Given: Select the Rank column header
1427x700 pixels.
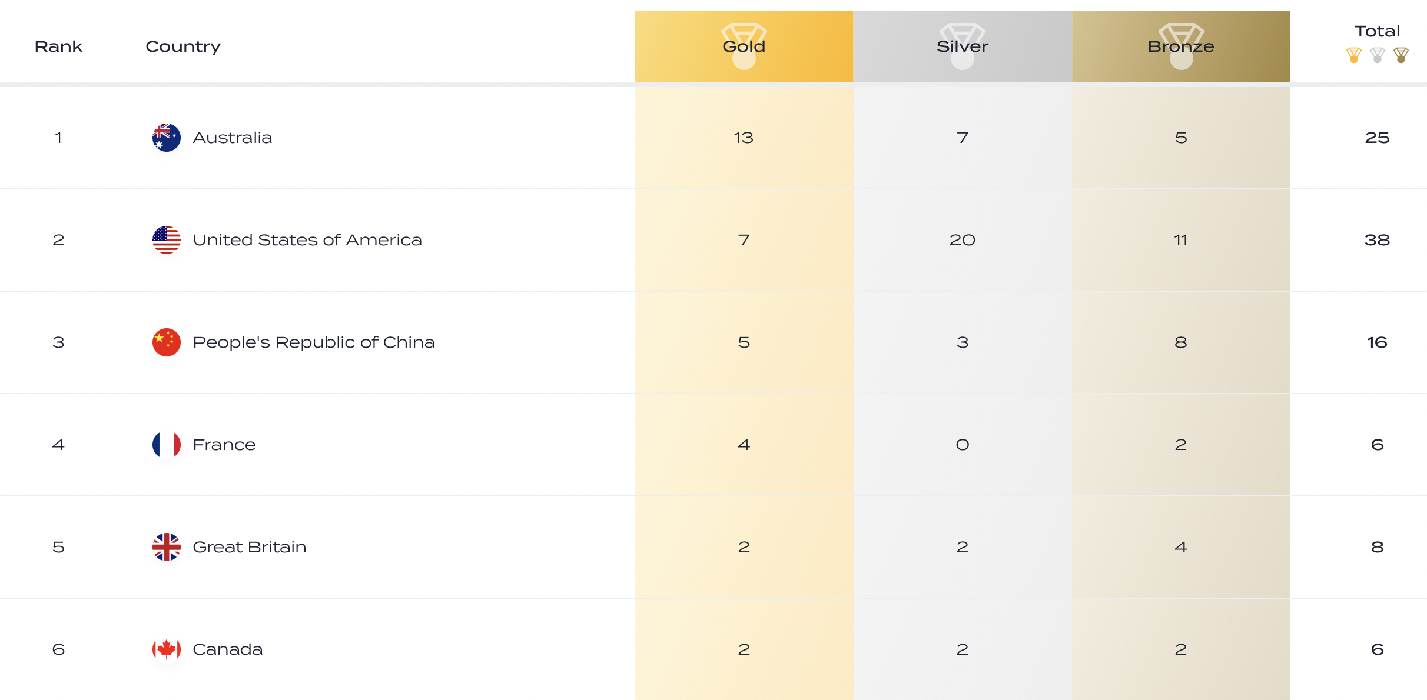Looking at the screenshot, I should click(58, 46).
